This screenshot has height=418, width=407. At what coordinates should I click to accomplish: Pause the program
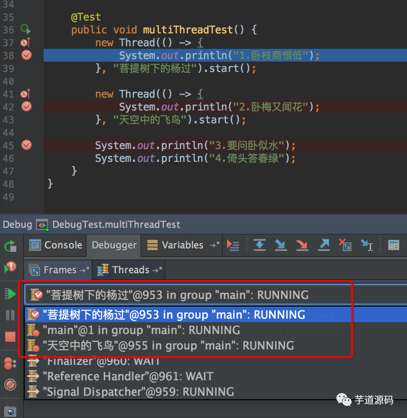[10, 315]
